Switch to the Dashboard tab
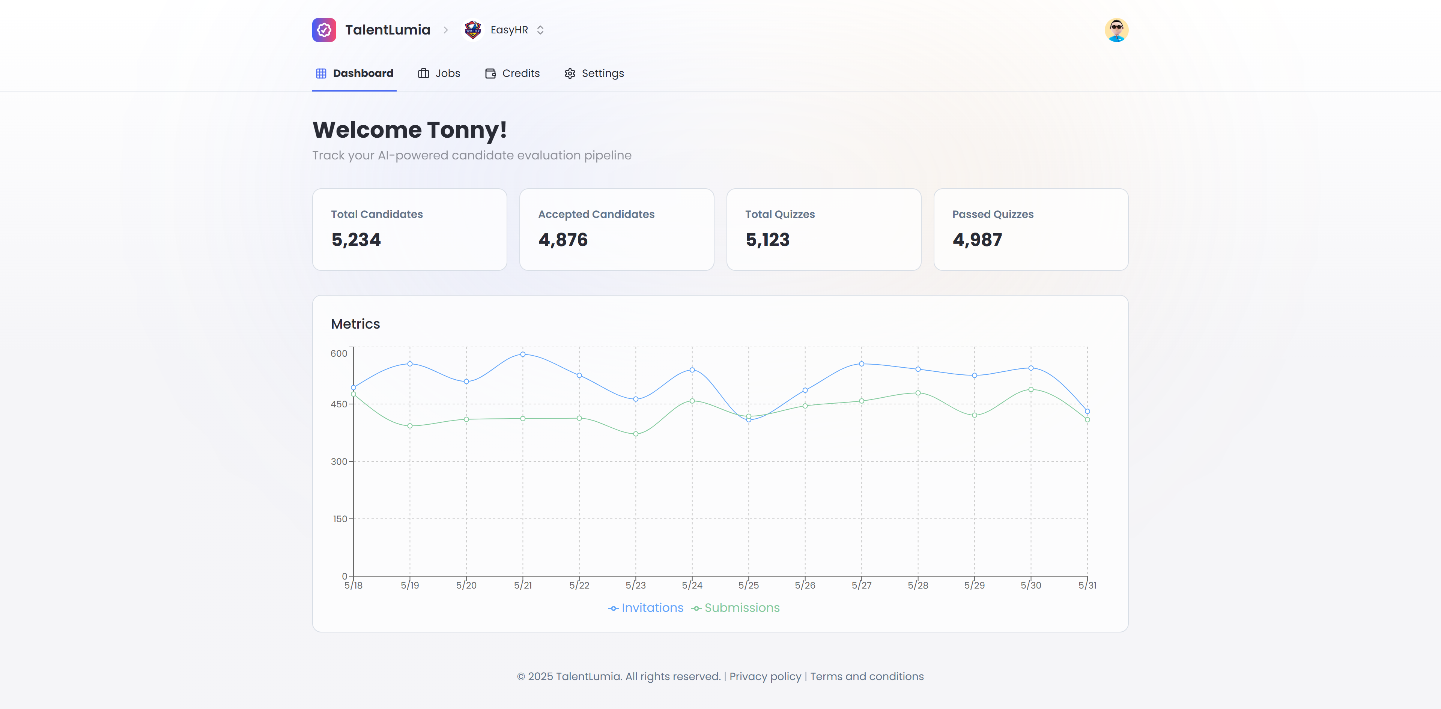 click(x=355, y=73)
